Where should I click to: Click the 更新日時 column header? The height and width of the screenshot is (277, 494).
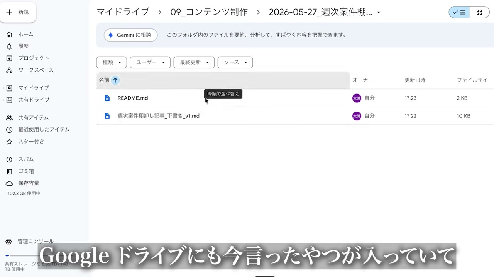coord(415,80)
